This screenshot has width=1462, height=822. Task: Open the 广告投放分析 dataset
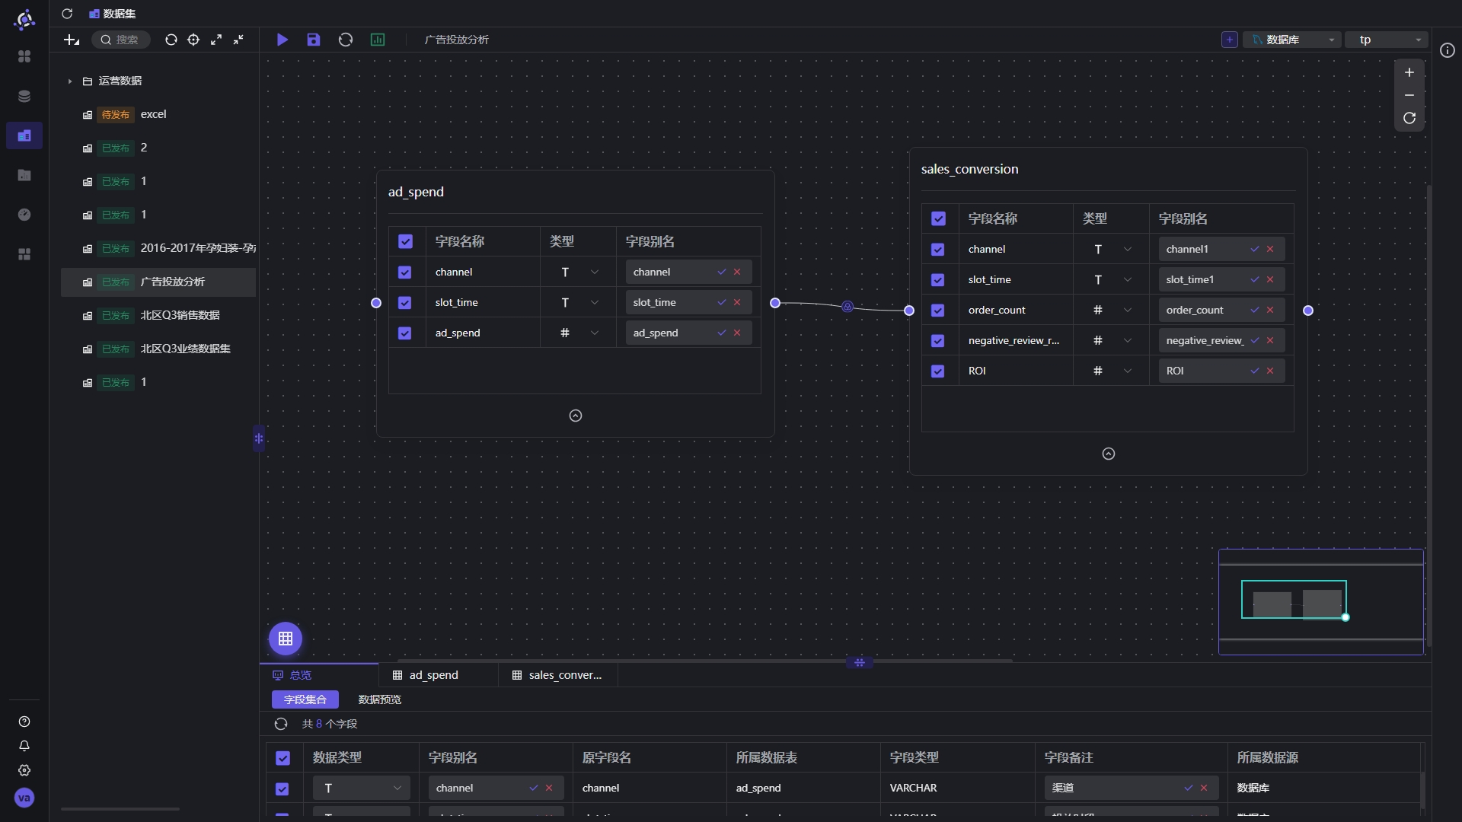(x=158, y=282)
